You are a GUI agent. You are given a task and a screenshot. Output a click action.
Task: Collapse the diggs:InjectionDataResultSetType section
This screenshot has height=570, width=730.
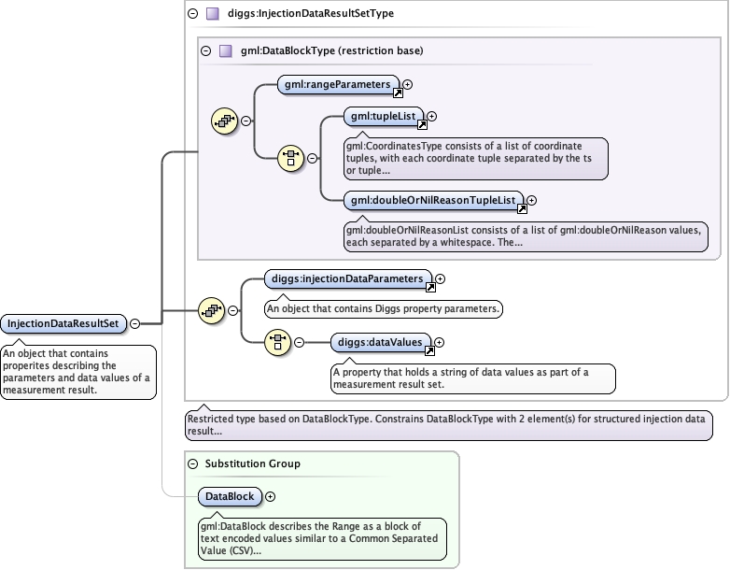pos(193,14)
